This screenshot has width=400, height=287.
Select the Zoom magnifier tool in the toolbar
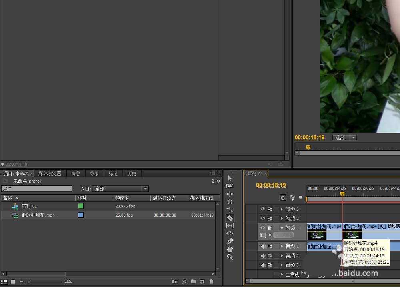230,257
